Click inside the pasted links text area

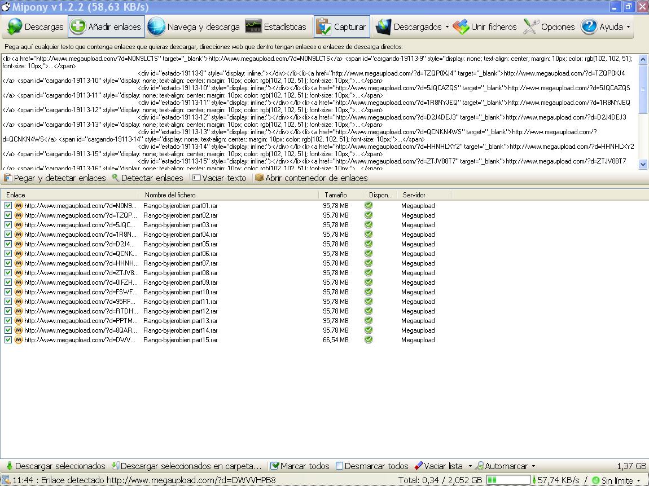coord(318,111)
